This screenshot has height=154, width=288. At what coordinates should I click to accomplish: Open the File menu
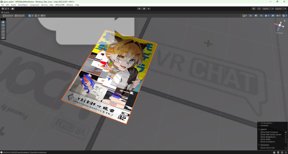click(2, 5)
